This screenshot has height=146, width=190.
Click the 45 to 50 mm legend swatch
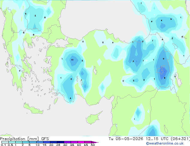[88, 142]
